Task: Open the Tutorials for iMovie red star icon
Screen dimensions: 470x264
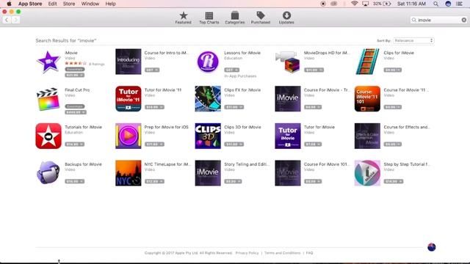Action: coord(48,136)
